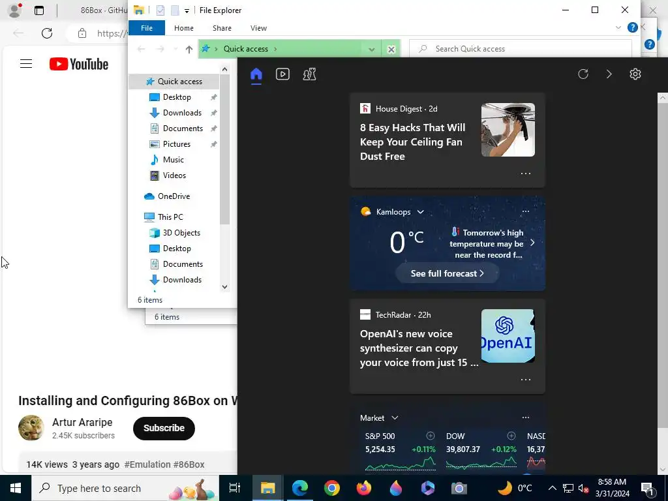
Task: Click the OpenAI article thumbnail
Action: pos(508,336)
